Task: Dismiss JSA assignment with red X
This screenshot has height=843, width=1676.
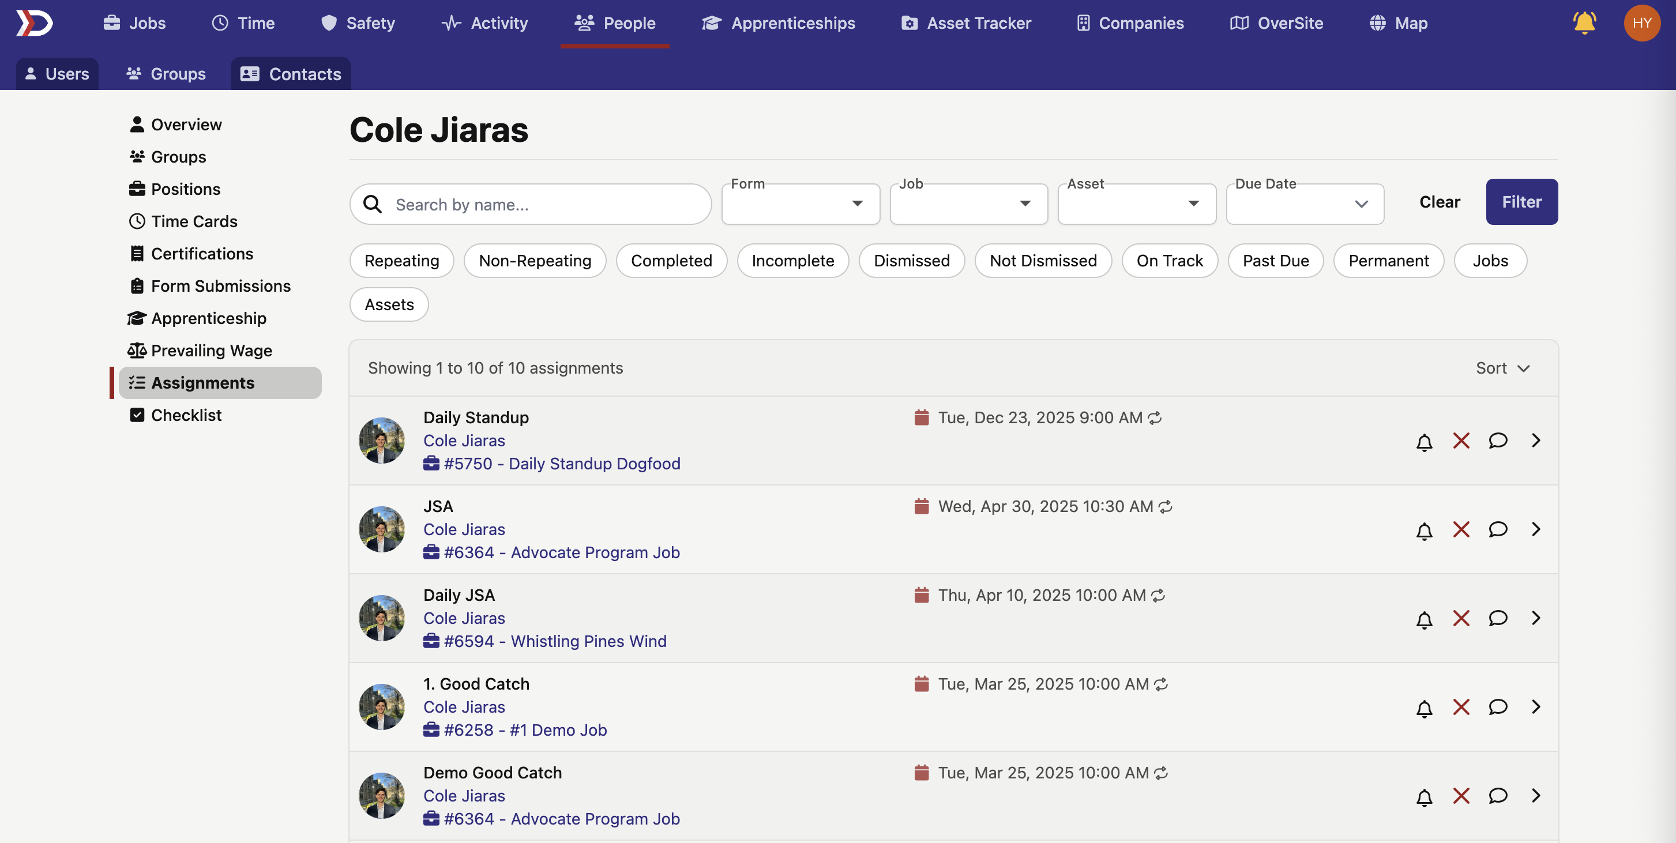Action: [1461, 529]
